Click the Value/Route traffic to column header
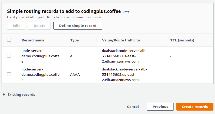 [121, 40]
